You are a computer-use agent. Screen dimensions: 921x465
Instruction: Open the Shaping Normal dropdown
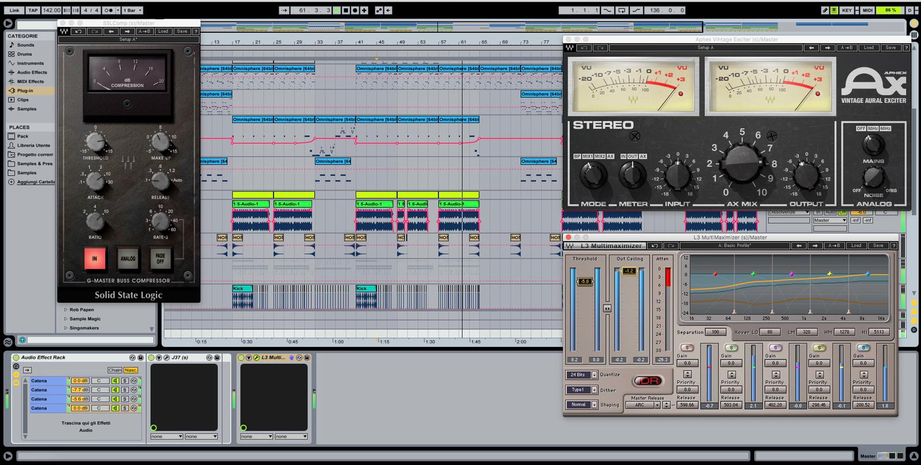[581, 405]
